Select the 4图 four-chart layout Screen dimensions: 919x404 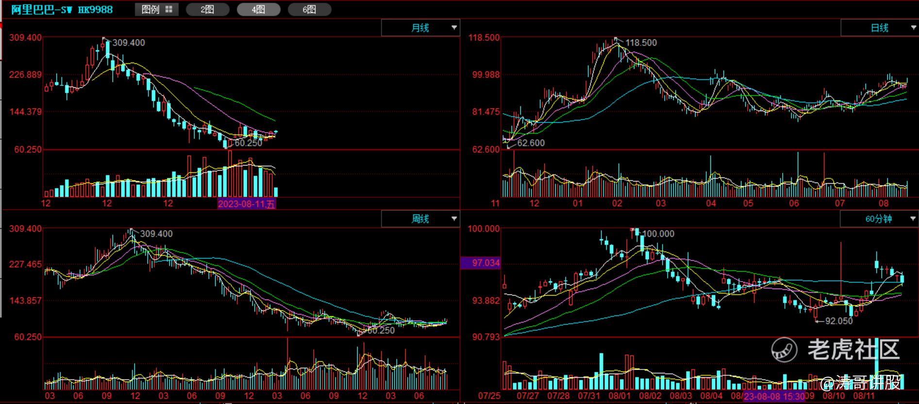(x=258, y=9)
